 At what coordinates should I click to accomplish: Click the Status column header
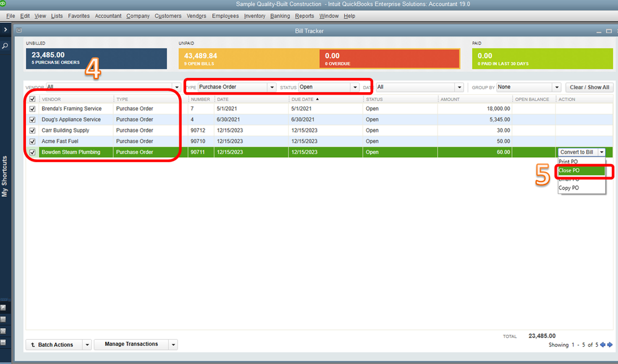click(x=374, y=100)
